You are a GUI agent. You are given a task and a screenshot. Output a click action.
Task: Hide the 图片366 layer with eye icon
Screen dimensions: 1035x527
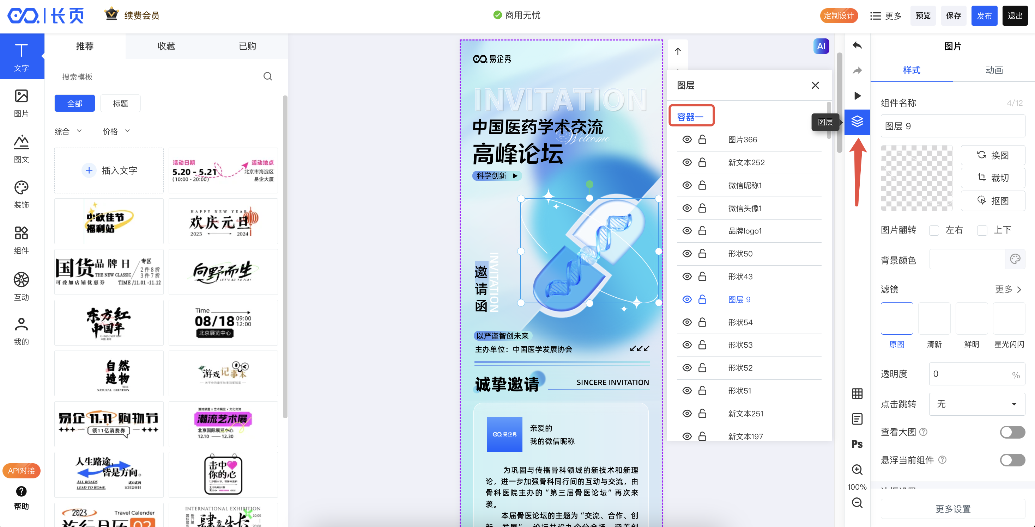[x=687, y=139]
